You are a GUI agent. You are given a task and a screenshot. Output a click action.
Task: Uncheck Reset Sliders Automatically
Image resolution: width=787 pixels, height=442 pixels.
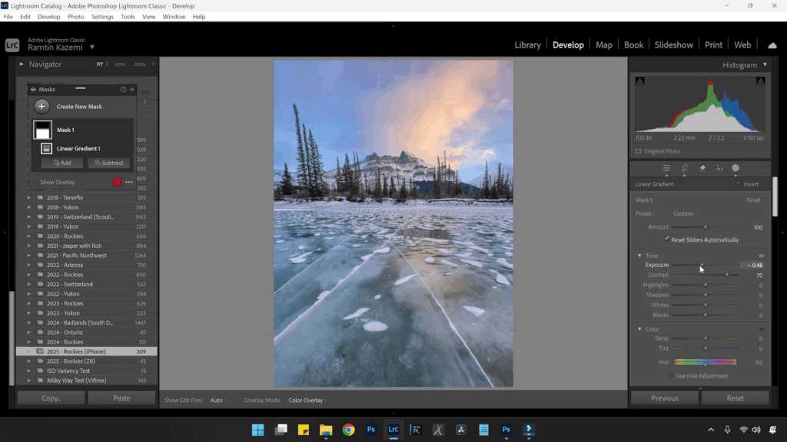(666, 239)
